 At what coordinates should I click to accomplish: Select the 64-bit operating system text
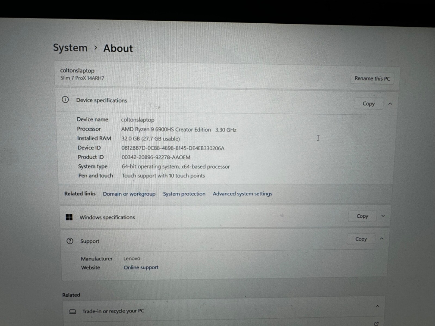pyautogui.click(x=176, y=167)
